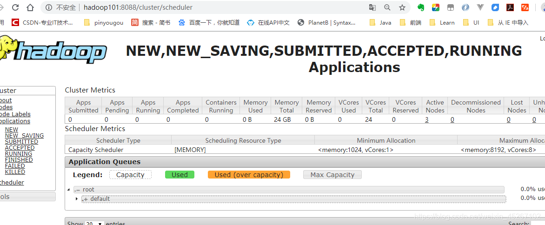Open the 在线API中文 bookmark
Image resolution: width=545 pixels, height=225 pixels.
(x=268, y=23)
